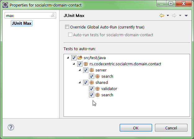The width and height of the screenshot is (194, 139).
Task: Click the validator package icon
Action: point(98,89)
